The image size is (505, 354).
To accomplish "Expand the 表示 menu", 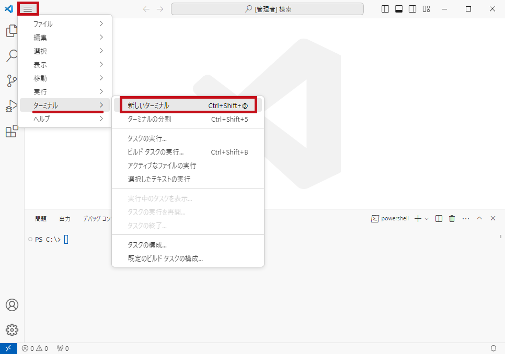I will [x=65, y=64].
